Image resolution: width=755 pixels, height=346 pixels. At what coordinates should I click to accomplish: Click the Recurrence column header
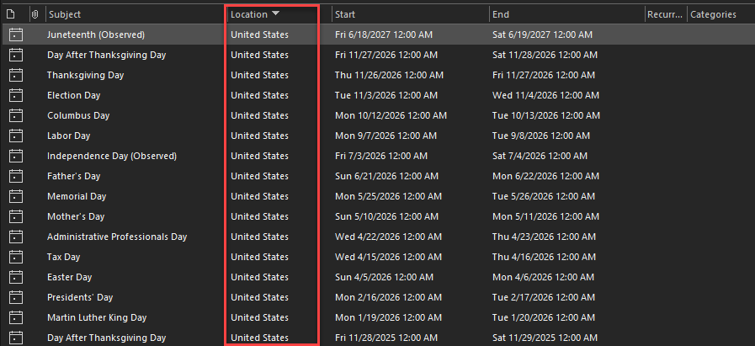pos(665,14)
